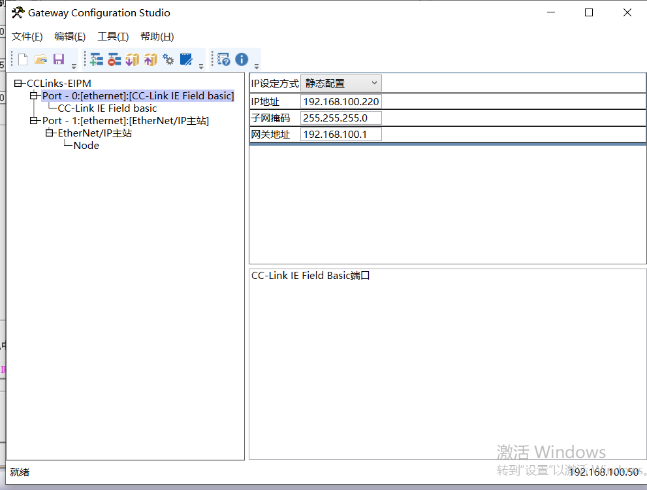Click the delete node (red minus) icon
Viewport: 647px width, 490px height.
114,60
